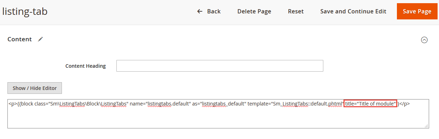Choose Save and Continue Edit

click(353, 11)
